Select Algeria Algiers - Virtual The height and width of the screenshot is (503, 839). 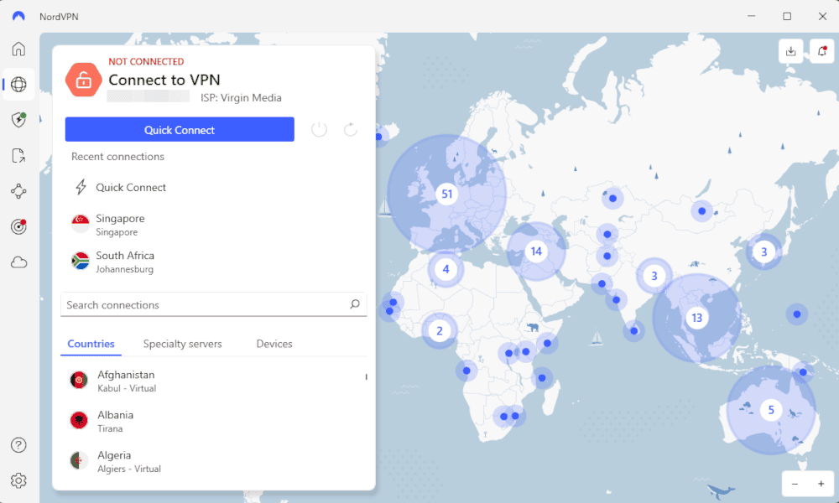point(214,461)
